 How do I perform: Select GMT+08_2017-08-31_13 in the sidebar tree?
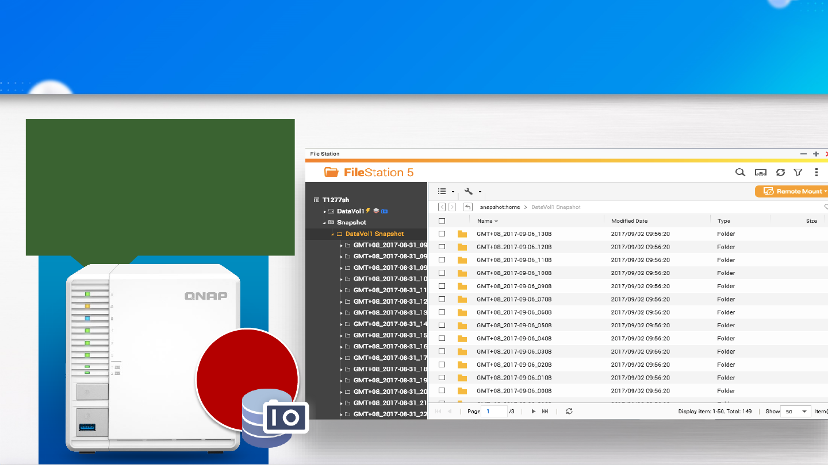(390, 313)
